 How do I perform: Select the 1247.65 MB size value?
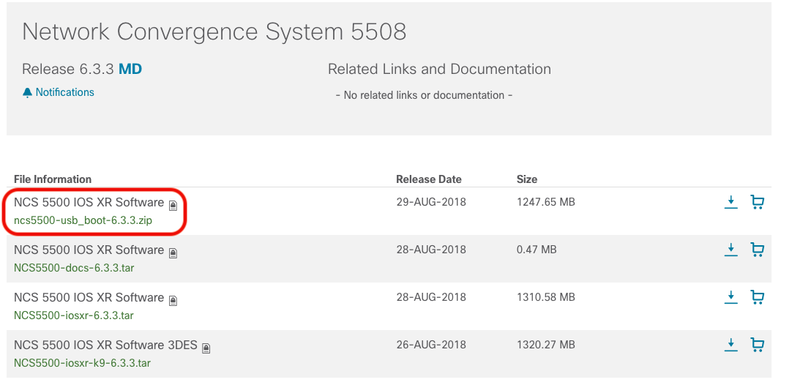click(x=546, y=202)
